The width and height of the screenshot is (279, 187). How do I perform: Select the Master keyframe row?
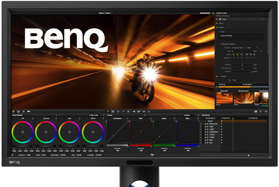[x=210, y=121]
